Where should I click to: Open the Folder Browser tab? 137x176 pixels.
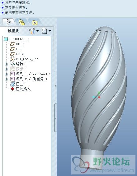(22, 22)
